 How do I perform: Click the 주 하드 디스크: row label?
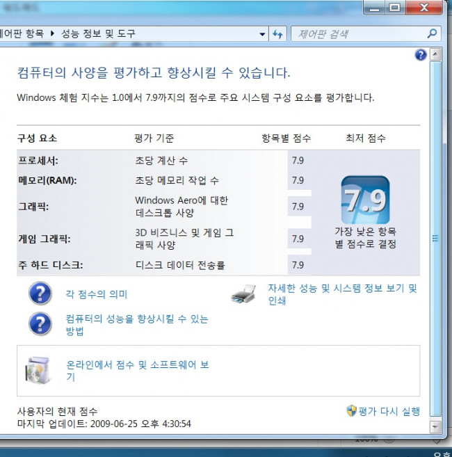tap(51, 265)
